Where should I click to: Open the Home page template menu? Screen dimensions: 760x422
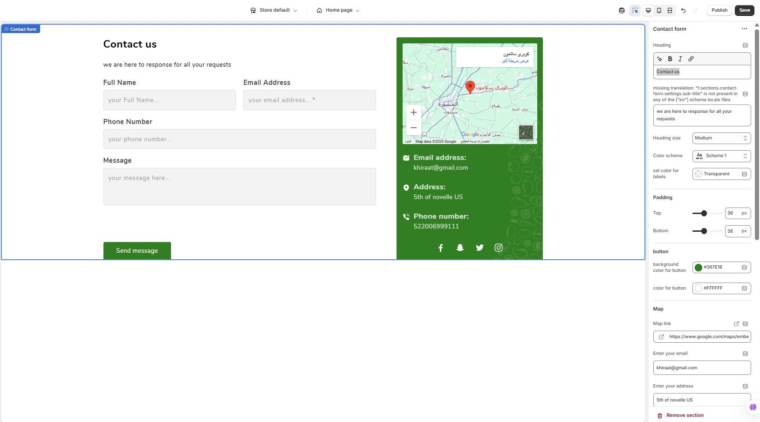point(338,10)
